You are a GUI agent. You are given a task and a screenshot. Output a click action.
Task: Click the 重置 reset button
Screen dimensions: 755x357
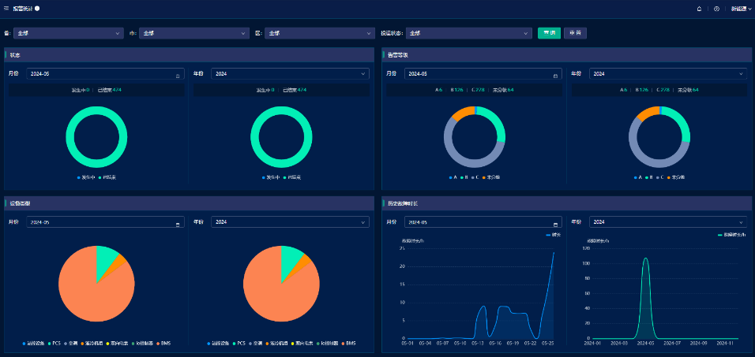click(x=575, y=33)
